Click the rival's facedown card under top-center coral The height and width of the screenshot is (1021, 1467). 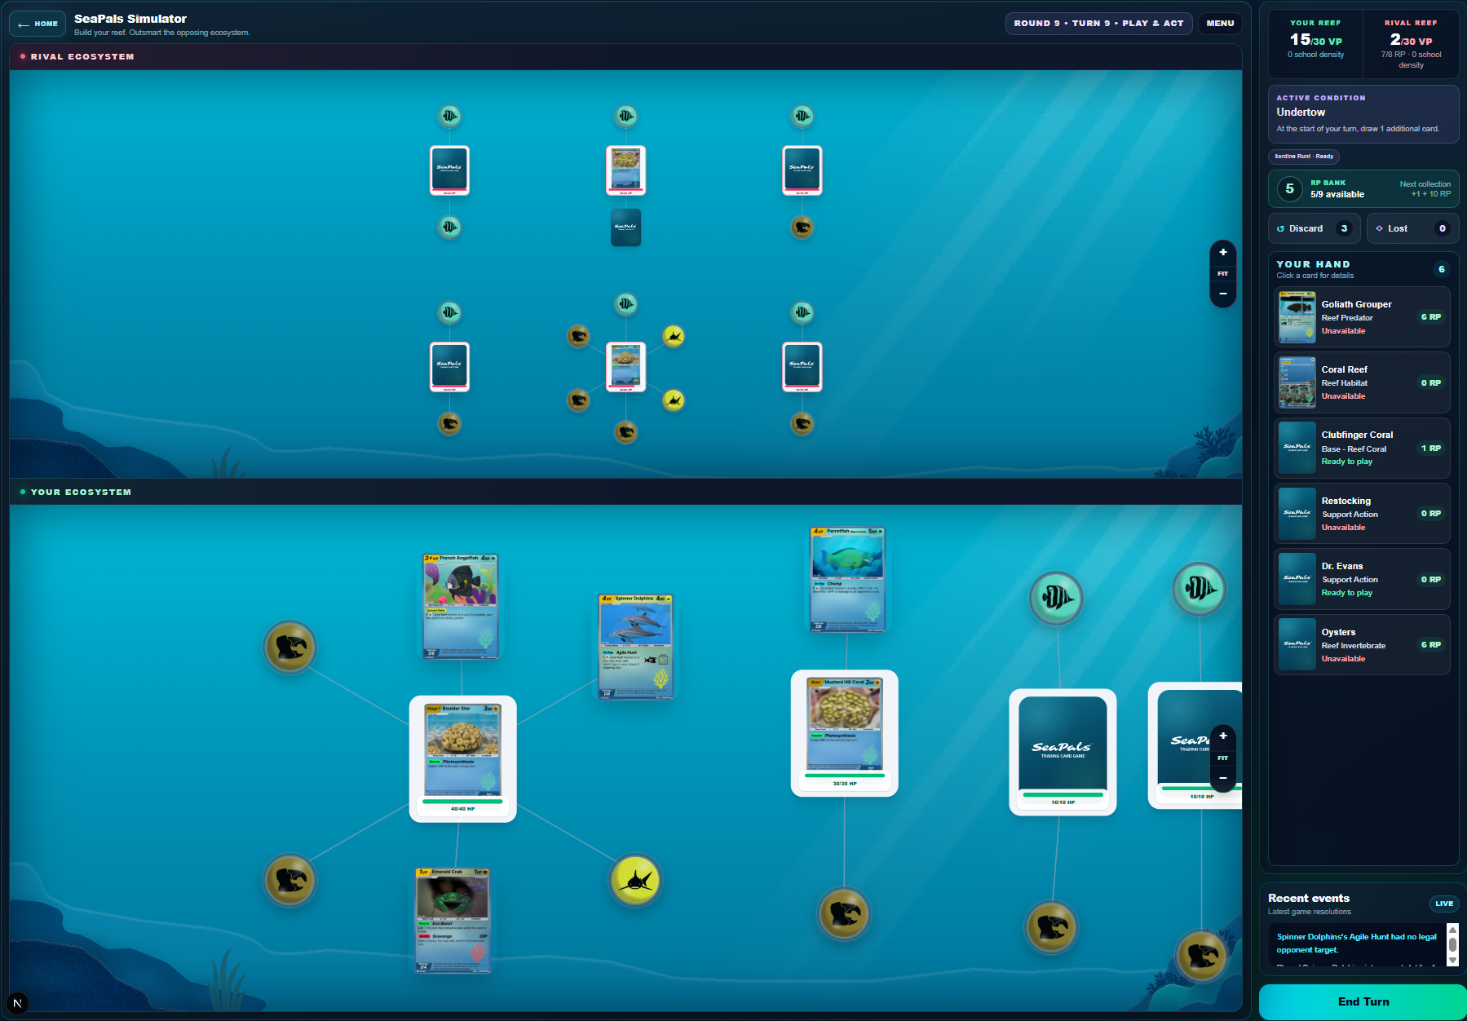[x=626, y=228]
